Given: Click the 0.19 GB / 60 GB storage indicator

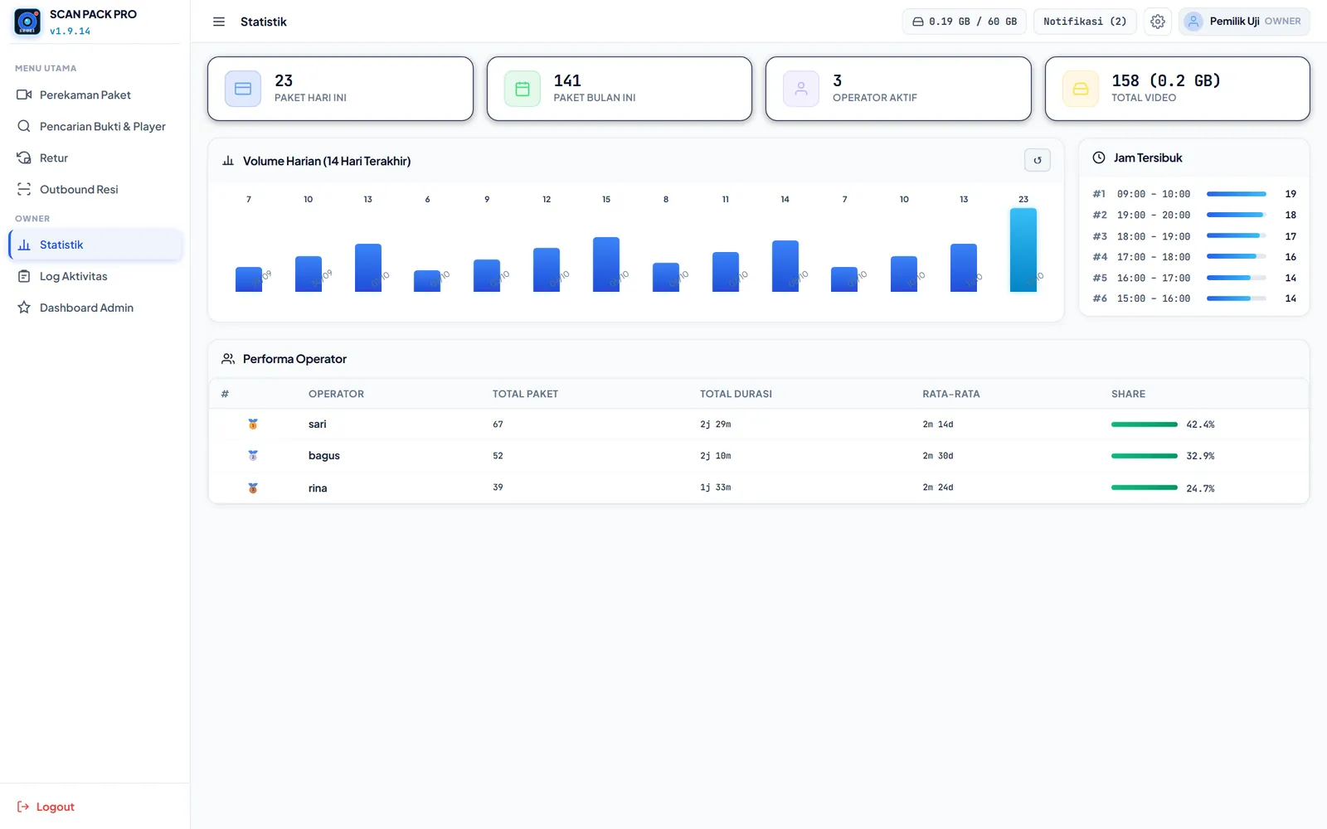Looking at the screenshot, I should coord(965,22).
